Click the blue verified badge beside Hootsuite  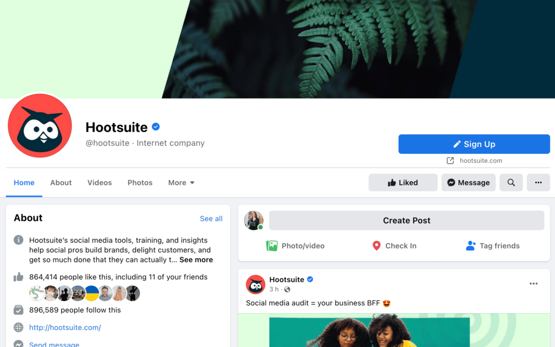pyautogui.click(x=156, y=127)
